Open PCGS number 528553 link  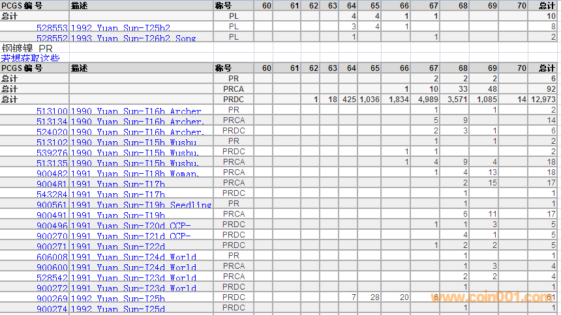tap(52, 27)
